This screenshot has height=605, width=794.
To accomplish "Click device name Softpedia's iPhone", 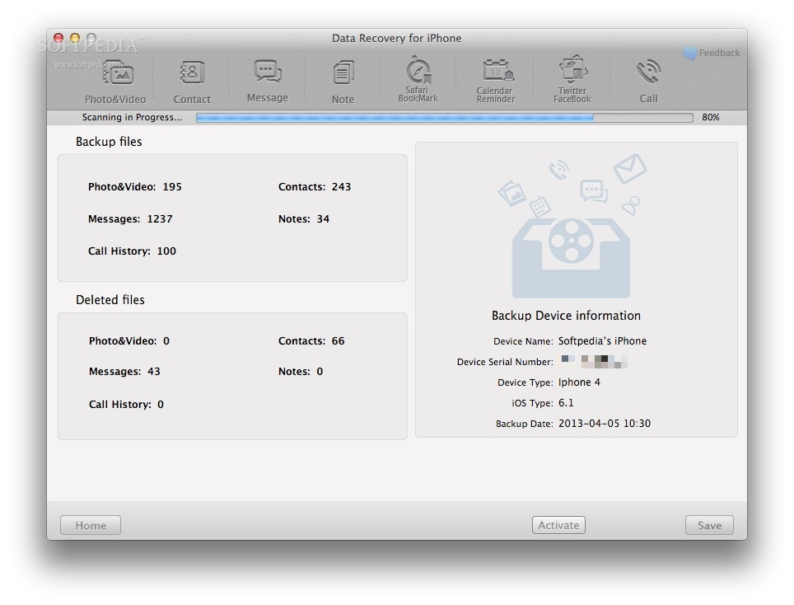I will coord(603,341).
